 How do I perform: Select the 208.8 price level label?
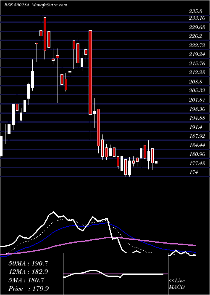(195, 81)
